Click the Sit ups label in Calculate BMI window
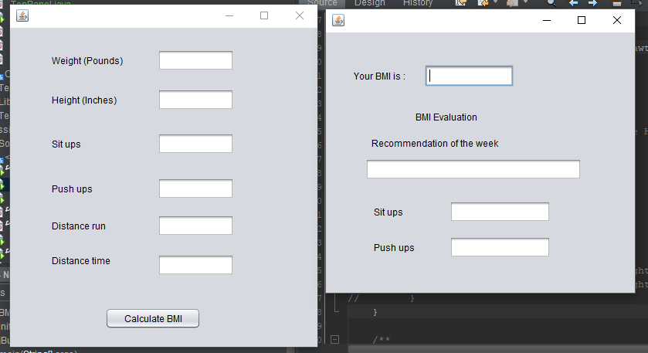The width and height of the screenshot is (648, 353). pos(66,144)
